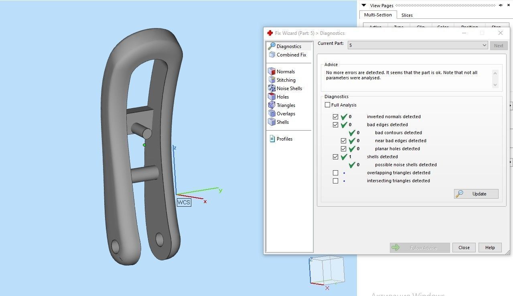This screenshot has width=513, height=296.
Task: Select the Combined Fix option
Action: point(288,55)
